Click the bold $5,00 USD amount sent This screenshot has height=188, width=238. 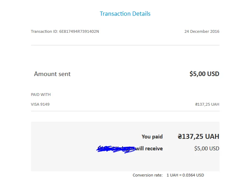pos(204,74)
